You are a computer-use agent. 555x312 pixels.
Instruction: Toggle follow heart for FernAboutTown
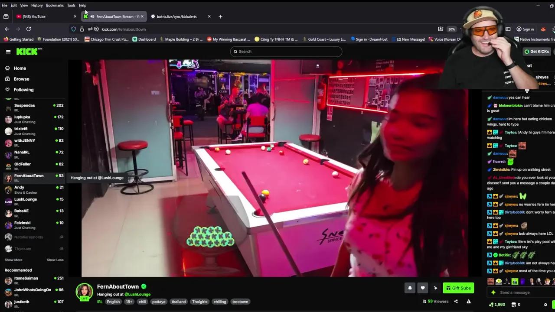tap(423, 288)
